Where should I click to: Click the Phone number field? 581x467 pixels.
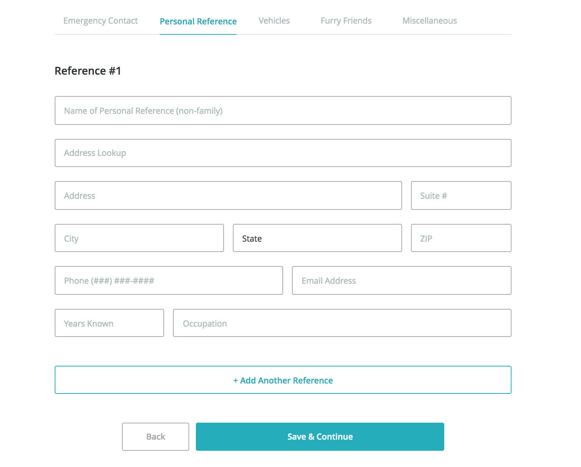pyautogui.click(x=169, y=280)
